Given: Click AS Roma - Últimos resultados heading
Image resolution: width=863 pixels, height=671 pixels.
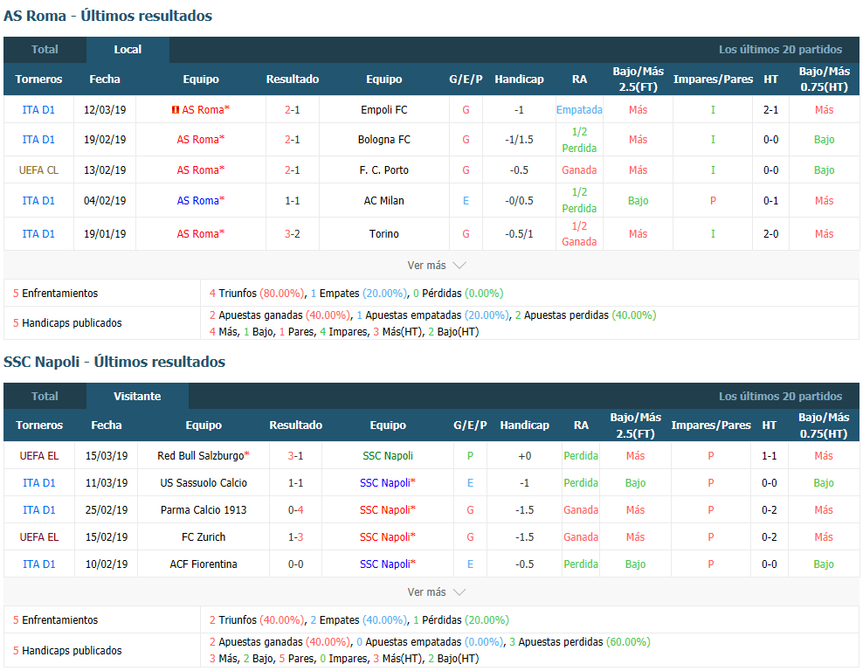Looking at the screenshot, I should (x=108, y=16).
